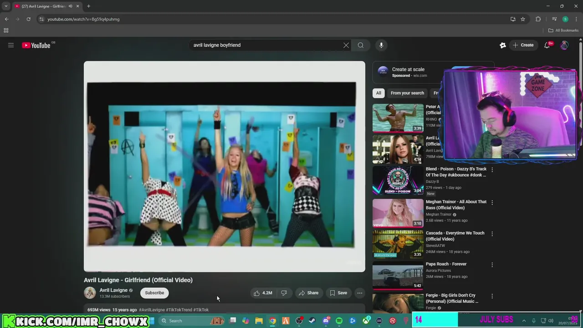Open the YouTube hamburger guide menu
Viewport: 583px width, 328px height.
[x=11, y=45]
